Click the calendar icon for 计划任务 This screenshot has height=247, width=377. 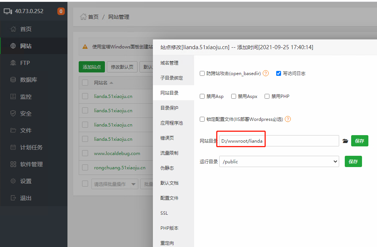[13, 147]
